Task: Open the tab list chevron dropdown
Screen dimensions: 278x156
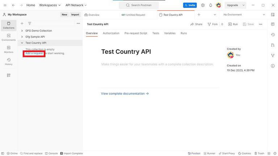Action: (x=215, y=15)
